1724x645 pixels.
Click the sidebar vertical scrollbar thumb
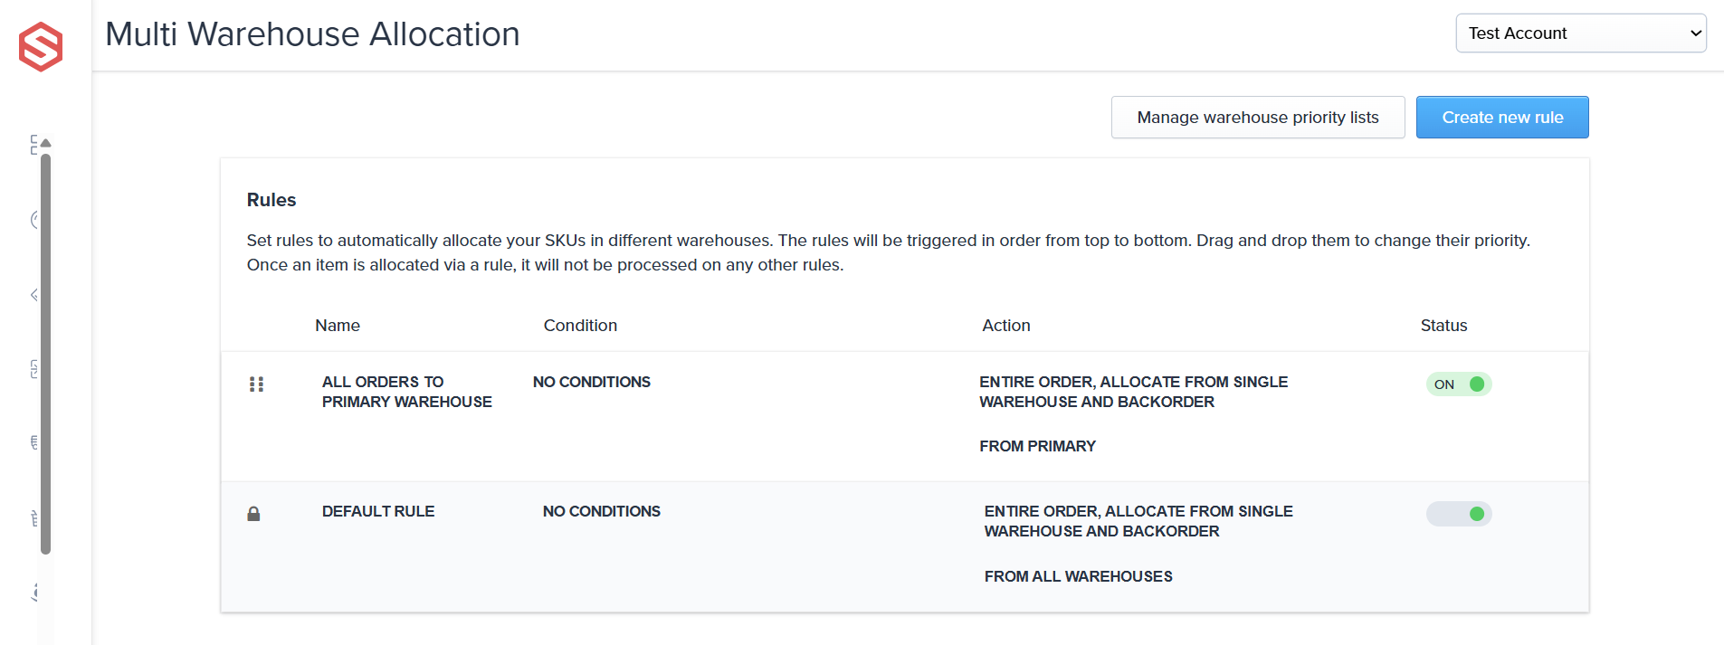point(46,353)
